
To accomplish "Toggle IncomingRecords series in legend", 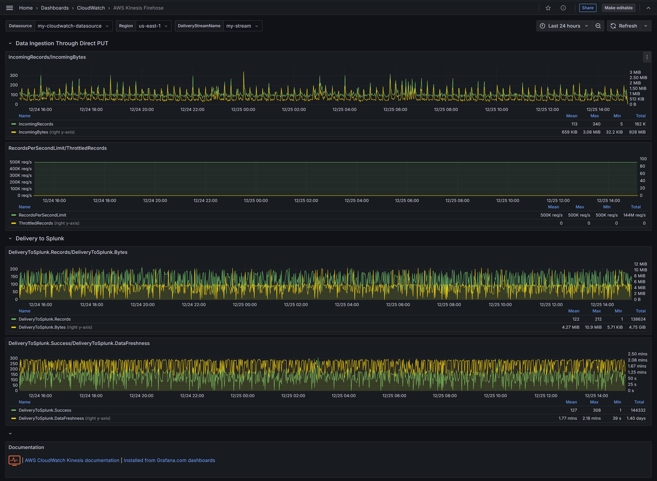I will point(36,124).
